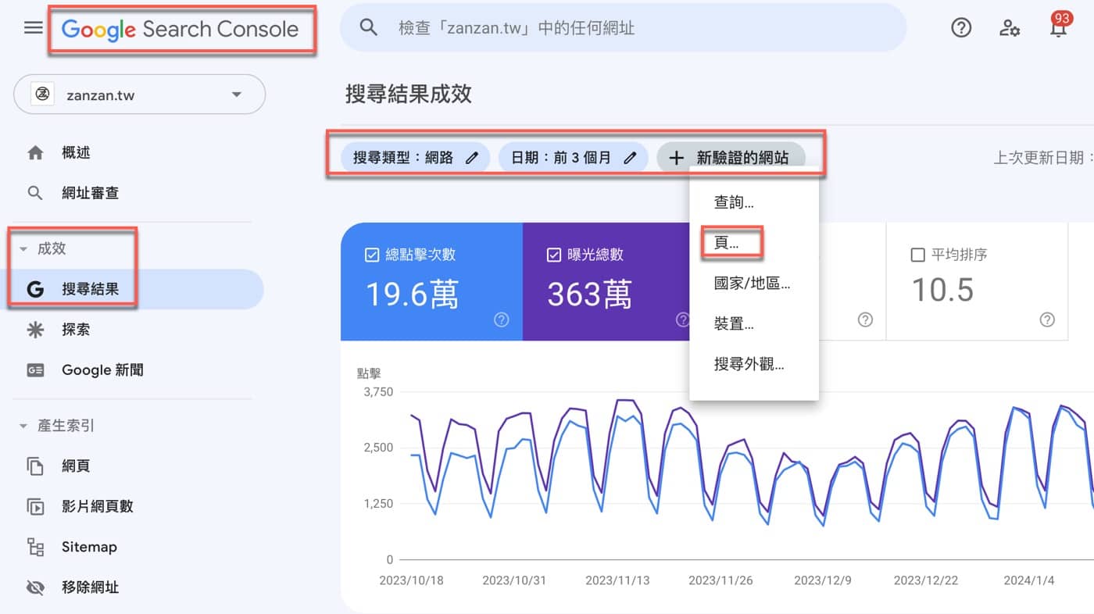1094x614 pixels.
Task: Select the 19.6萬 total clicks value
Action: coord(412,294)
